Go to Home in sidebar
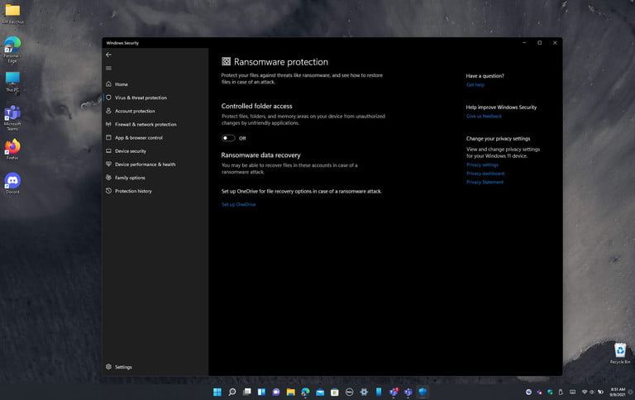Image resolution: width=635 pixels, height=400 pixels. pos(121,84)
